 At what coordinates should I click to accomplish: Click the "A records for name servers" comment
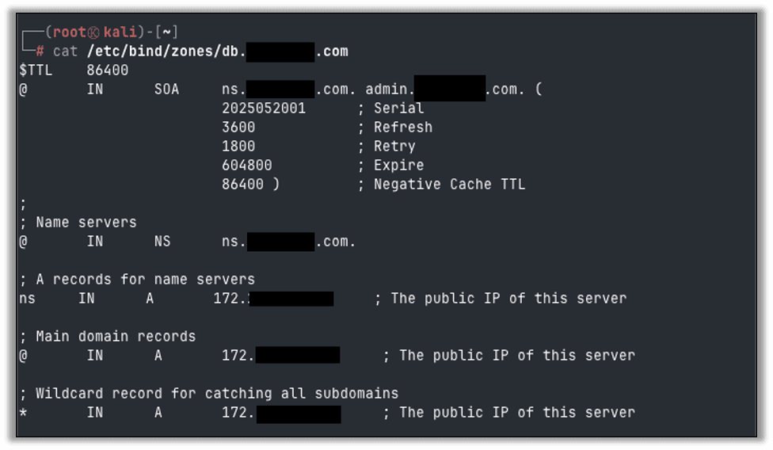(137, 280)
